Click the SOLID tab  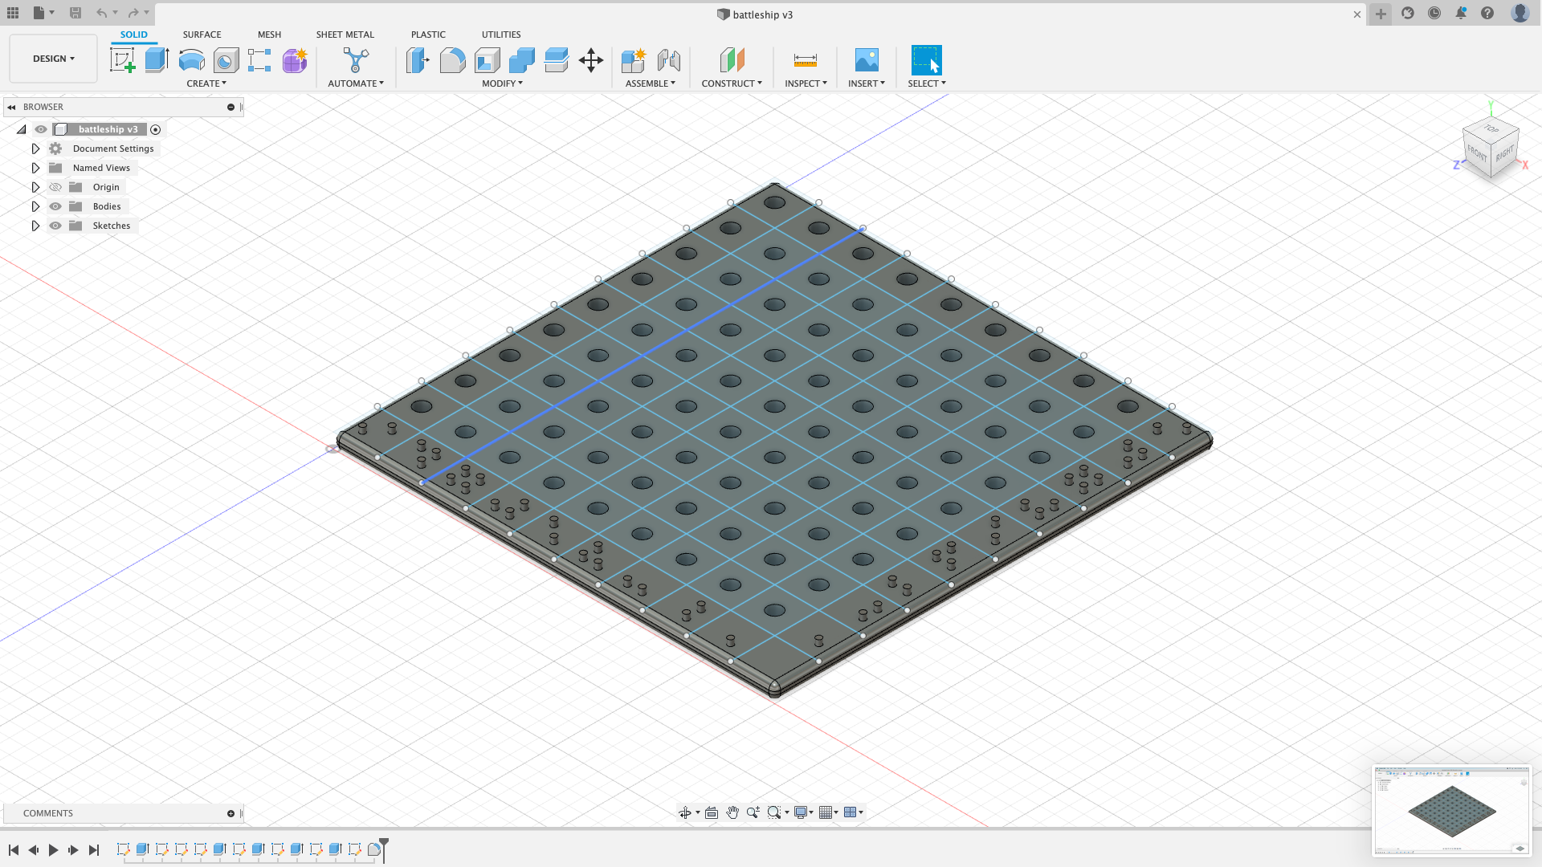pyautogui.click(x=134, y=35)
